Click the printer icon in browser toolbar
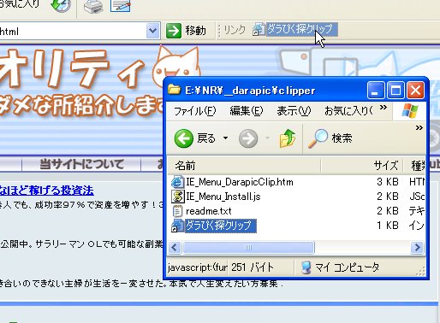The height and width of the screenshot is (323, 440). tap(93, 6)
